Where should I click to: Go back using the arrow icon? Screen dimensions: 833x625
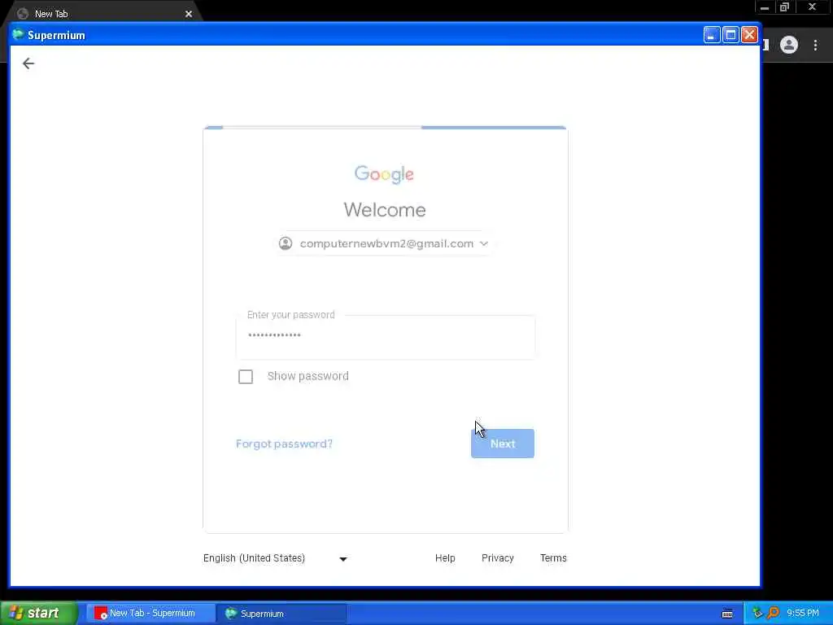point(28,63)
